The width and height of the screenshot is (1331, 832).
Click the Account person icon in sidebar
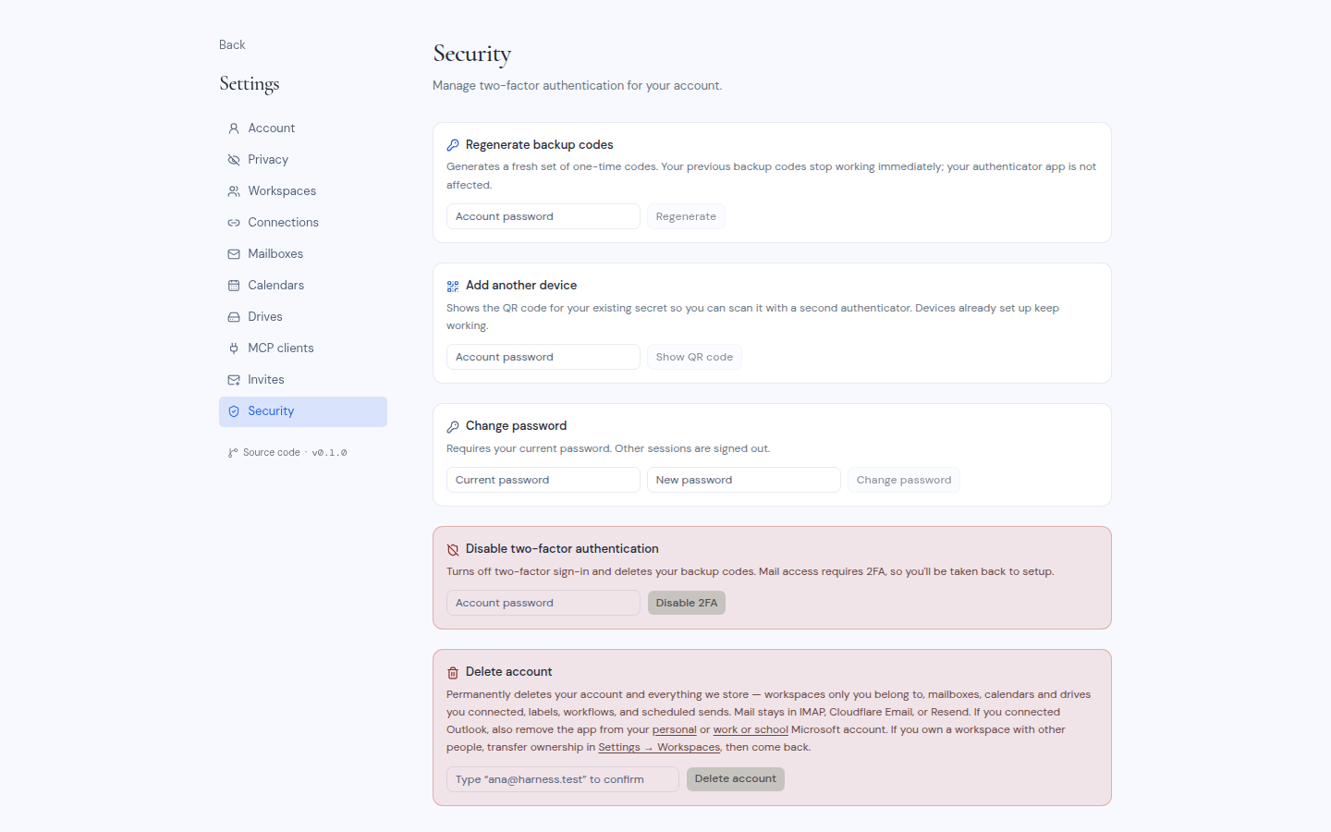234,128
